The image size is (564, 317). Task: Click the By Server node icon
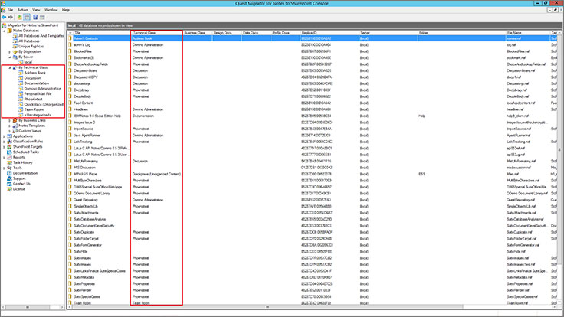pos(15,57)
